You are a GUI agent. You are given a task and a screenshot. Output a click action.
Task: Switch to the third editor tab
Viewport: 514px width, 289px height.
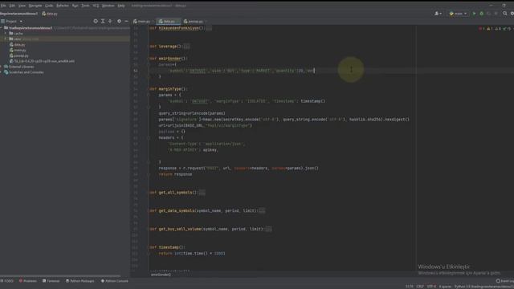(x=195, y=22)
